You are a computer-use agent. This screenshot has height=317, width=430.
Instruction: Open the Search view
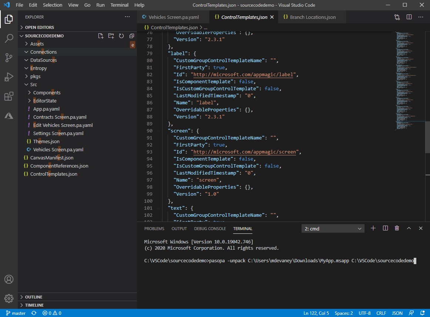tap(9, 38)
